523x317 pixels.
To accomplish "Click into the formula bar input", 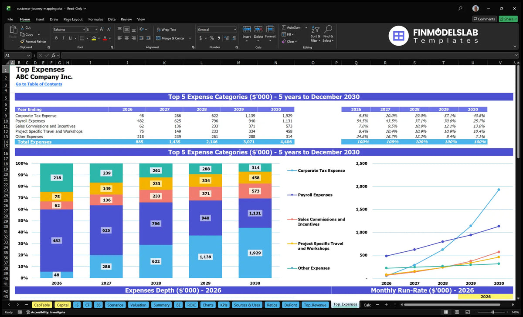I will tap(289, 56).
